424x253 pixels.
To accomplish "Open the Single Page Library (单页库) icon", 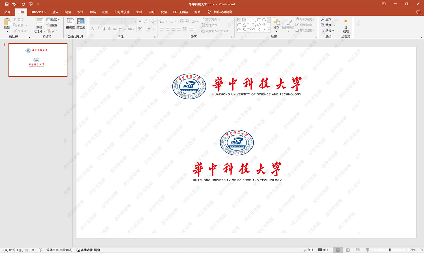I will [81, 21].
